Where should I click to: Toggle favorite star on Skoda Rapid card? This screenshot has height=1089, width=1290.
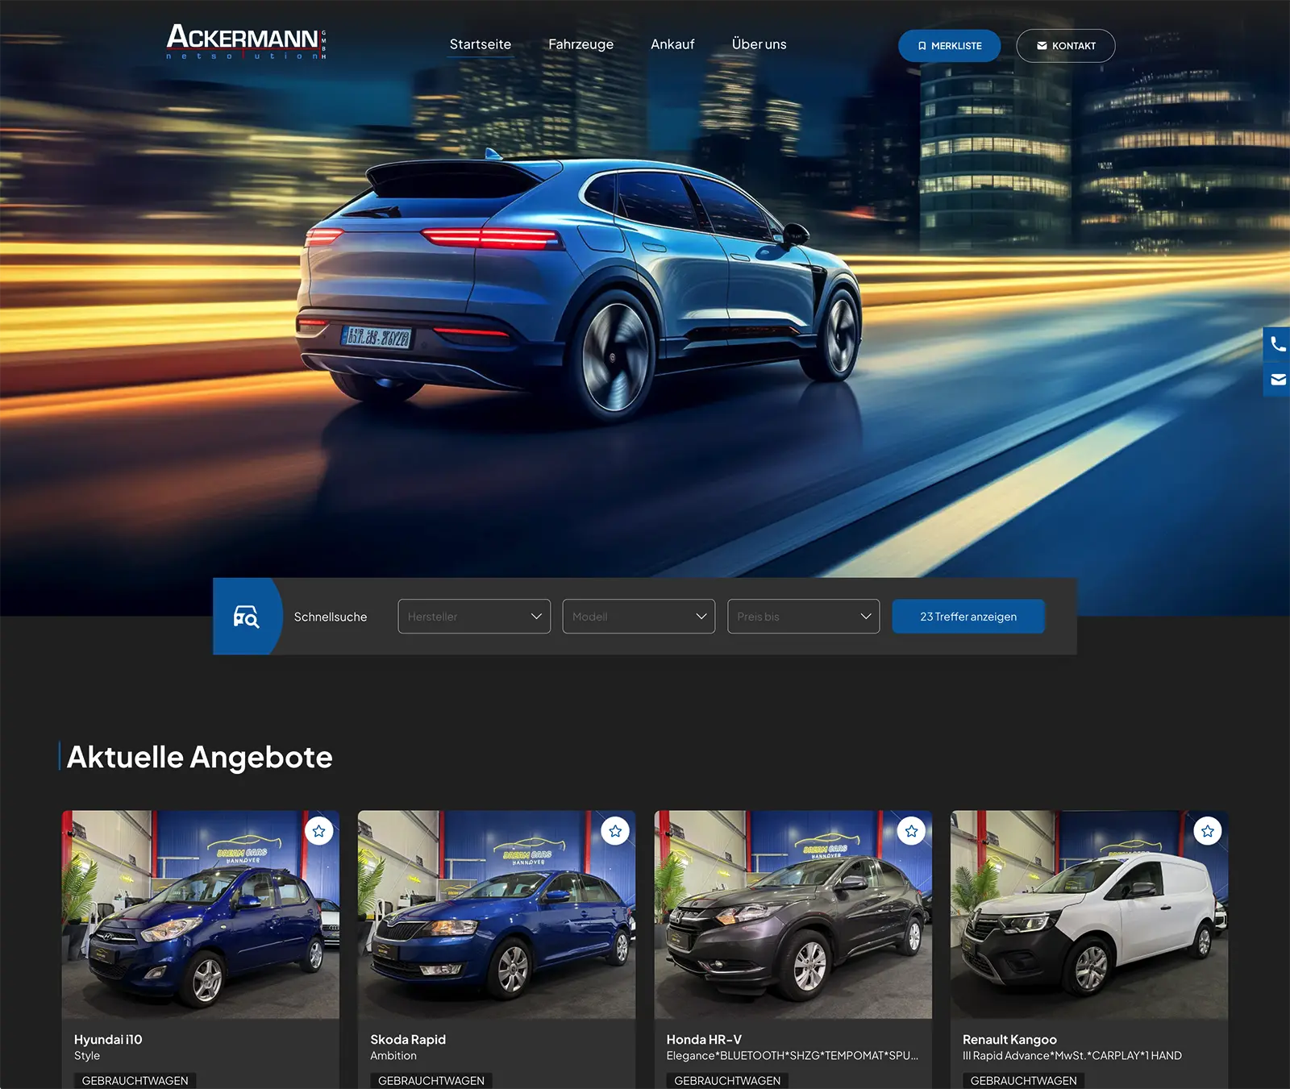615,831
